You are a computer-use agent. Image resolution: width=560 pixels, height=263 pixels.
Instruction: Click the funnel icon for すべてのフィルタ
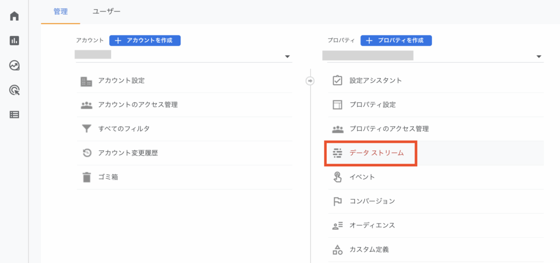pyautogui.click(x=86, y=129)
